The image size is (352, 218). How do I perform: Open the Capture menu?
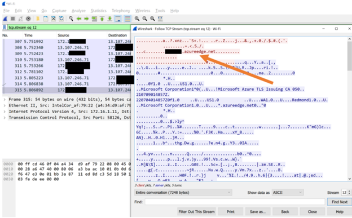click(59, 11)
